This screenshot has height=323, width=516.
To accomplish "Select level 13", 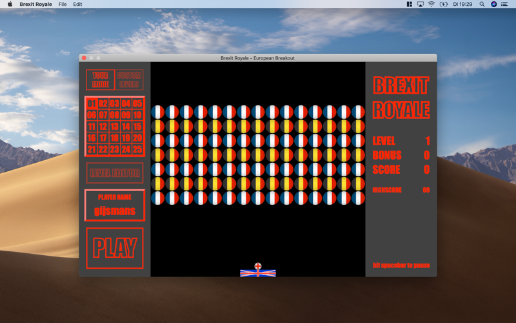I will 115,127.
